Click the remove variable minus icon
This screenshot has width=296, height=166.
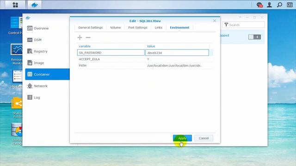(x=88, y=37)
